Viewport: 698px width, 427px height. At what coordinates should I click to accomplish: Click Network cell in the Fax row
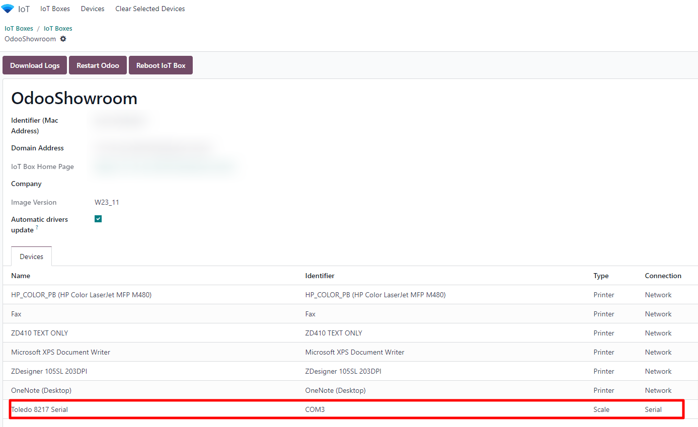(x=658, y=314)
